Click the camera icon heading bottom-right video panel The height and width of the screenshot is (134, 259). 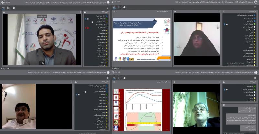174,82
